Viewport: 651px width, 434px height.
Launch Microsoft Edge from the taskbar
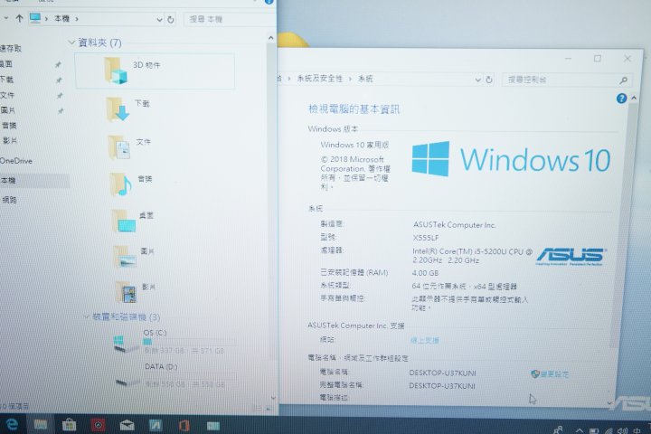[x=11, y=424]
